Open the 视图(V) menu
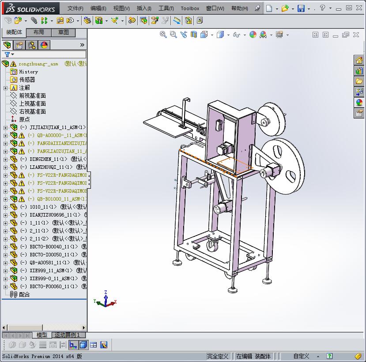The height and width of the screenshot is (362, 366). [121, 8]
